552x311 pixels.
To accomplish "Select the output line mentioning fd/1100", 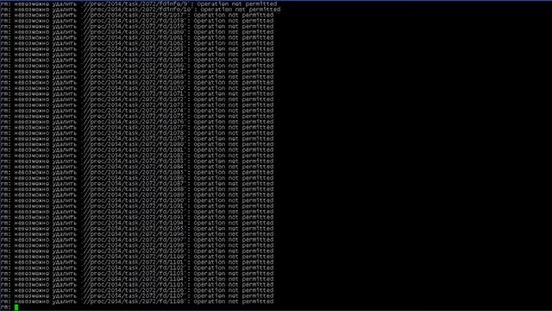I will click(136, 257).
